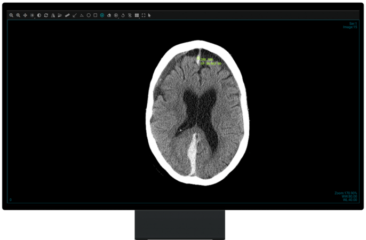Pick the elliptical ROI circle tool
This screenshot has width=366, height=240.
(89, 15)
